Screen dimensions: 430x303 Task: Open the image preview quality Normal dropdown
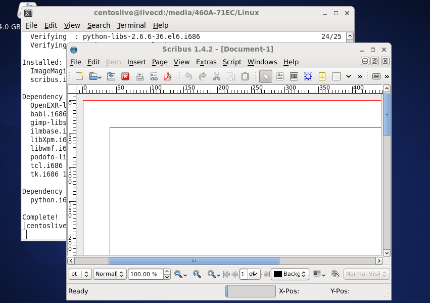point(110,274)
